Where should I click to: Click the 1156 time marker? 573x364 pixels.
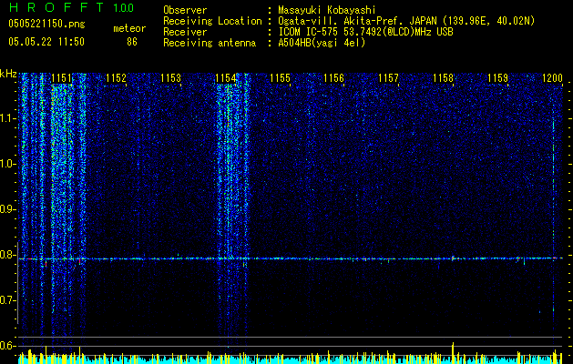click(334, 78)
